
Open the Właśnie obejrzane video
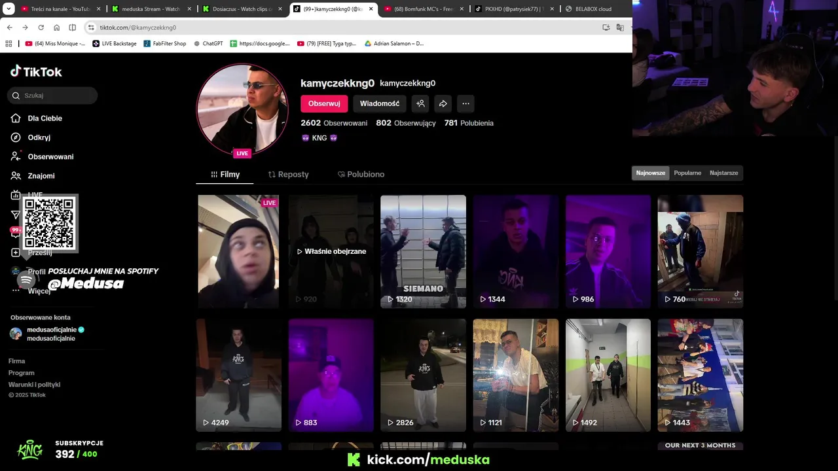coord(331,251)
